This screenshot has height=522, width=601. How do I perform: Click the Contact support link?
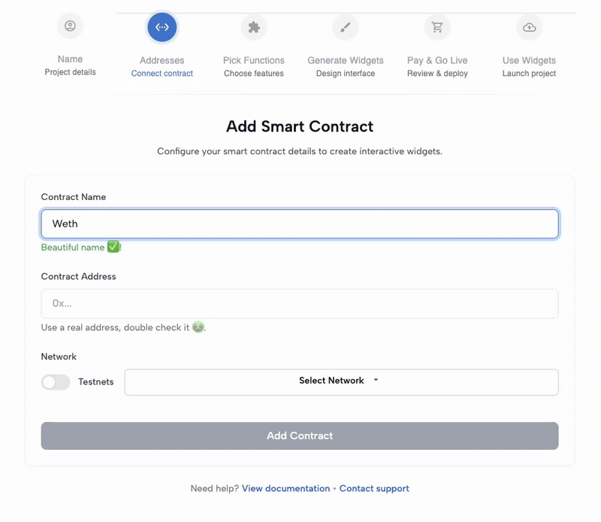(x=374, y=489)
